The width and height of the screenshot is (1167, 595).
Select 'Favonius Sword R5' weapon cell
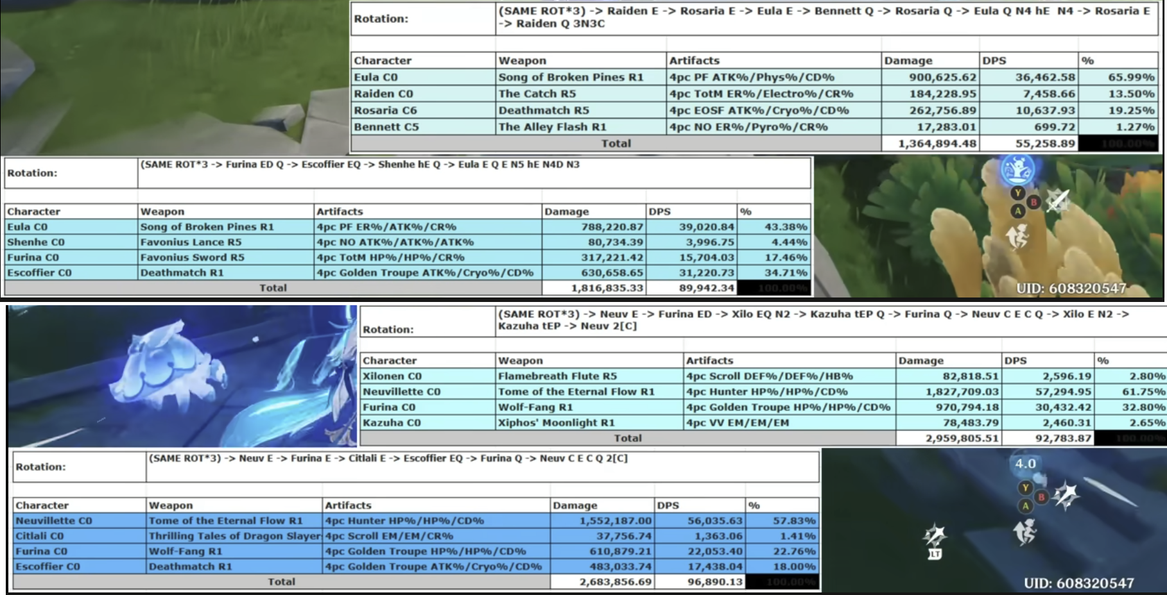pyautogui.click(x=225, y=258)
